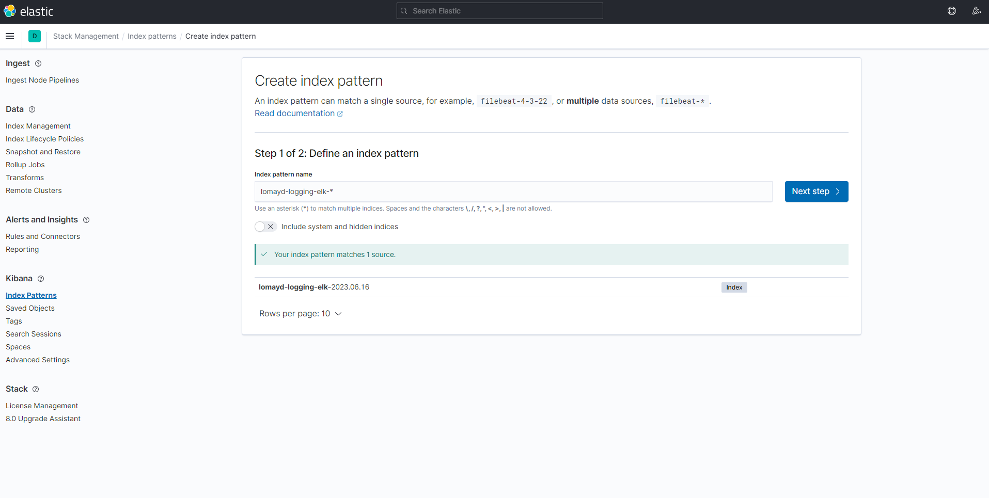Click the help icon beside the Stack heading
Viewport: 989px width, 498px height.
coord(35,389)
